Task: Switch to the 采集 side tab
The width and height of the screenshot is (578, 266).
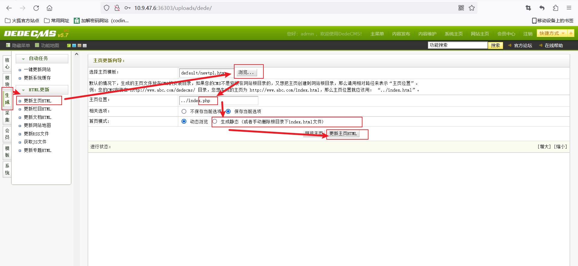Action: click(x=7, y=116)
